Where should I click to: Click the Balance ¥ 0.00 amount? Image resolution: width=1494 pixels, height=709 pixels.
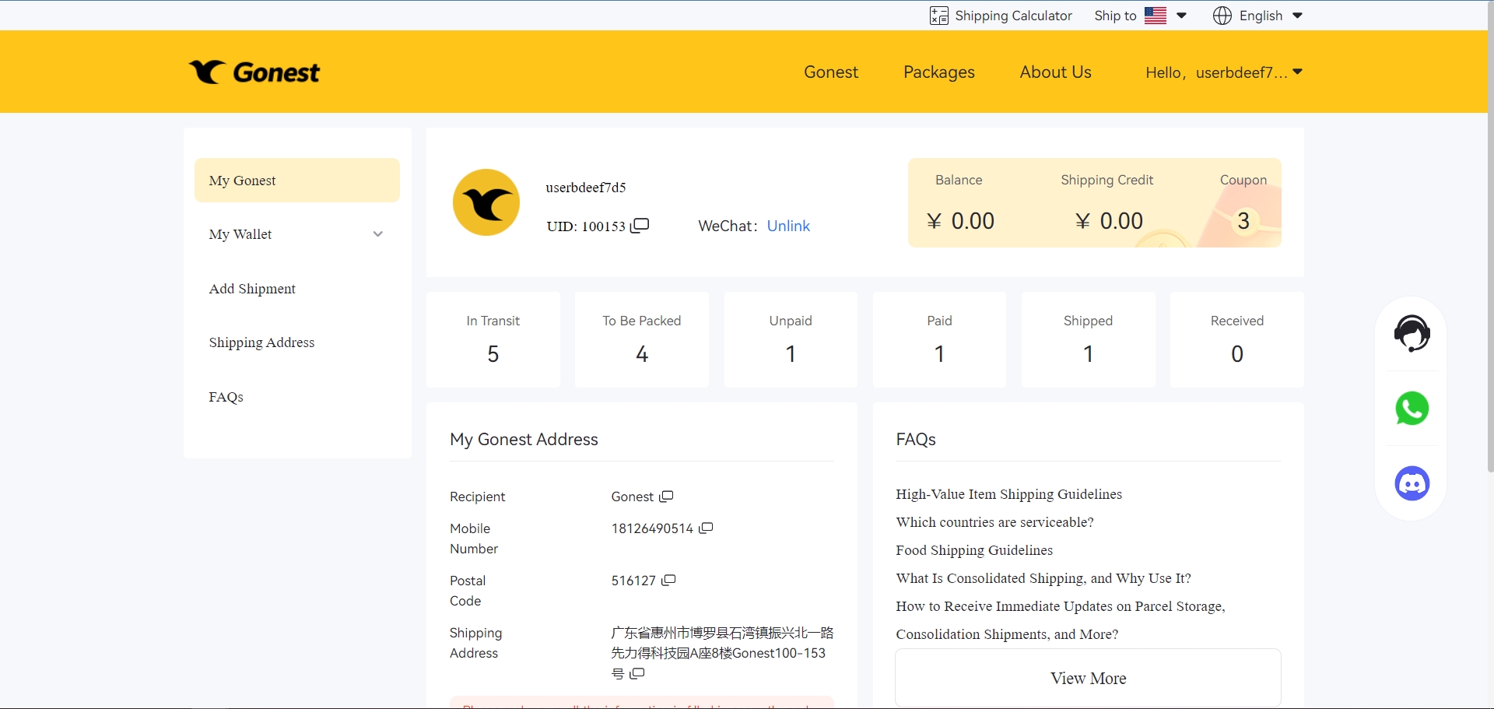coord(961,221)
